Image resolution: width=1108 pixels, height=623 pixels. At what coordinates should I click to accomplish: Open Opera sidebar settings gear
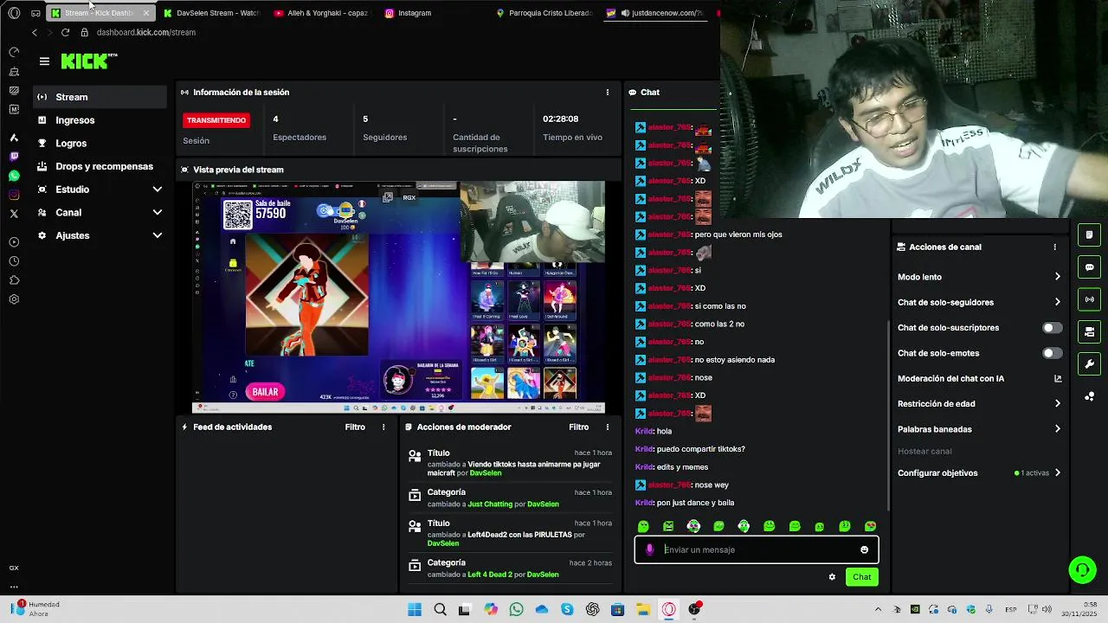(14, 299)
